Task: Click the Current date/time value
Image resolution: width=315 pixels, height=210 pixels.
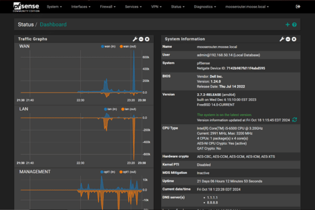Action: [219, 190]
